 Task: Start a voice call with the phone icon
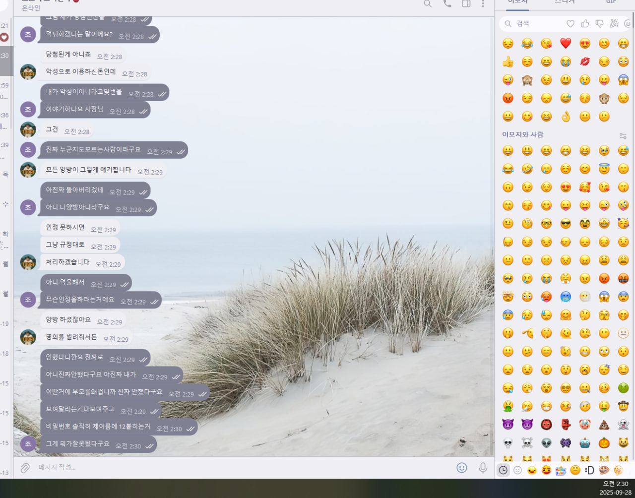447,4
